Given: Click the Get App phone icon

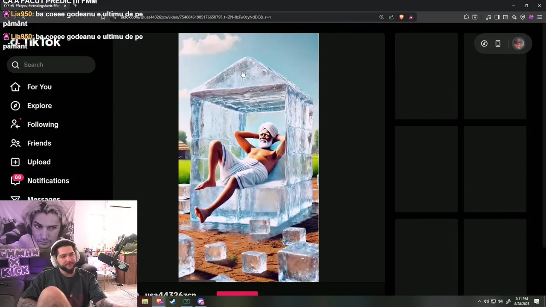Looking at the screenshot, I should pyautogui.click(x=498, y=43).
